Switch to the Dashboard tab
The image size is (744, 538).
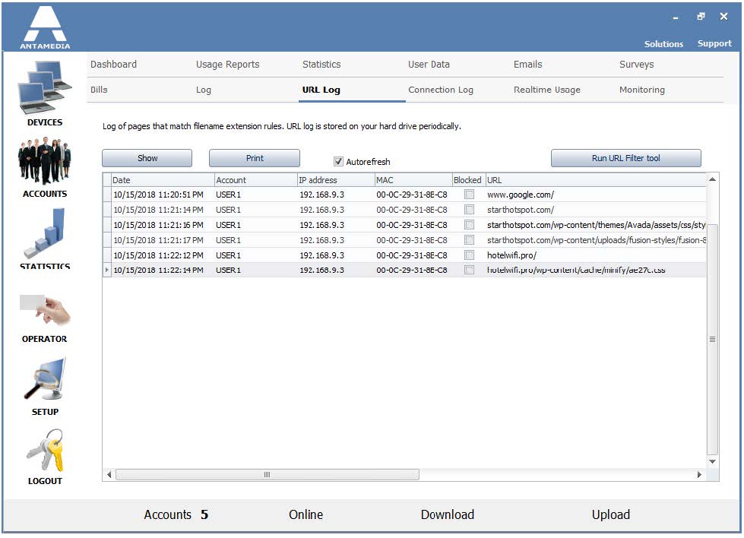(x=113, y=64)
